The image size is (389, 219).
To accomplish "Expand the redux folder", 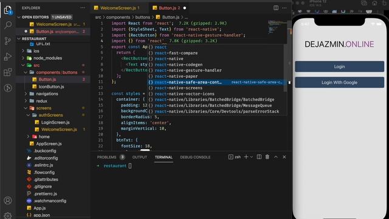I will click(26, 101).
